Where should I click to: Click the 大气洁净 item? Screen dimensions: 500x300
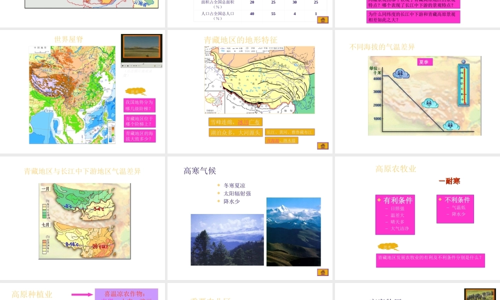pos(399,228)
